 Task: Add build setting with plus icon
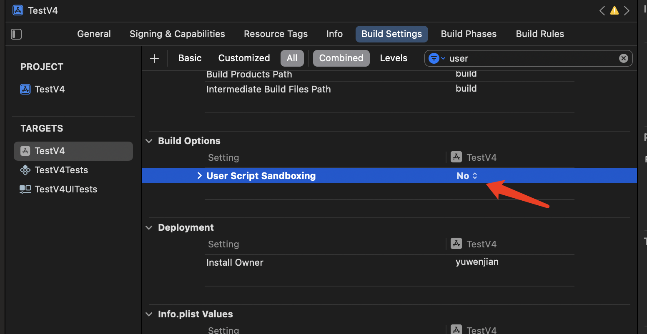[155, 58]
